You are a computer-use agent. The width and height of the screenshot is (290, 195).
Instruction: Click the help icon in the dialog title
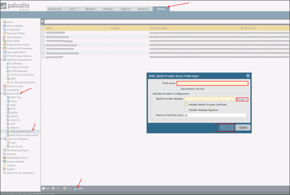(x=248, y=76)
